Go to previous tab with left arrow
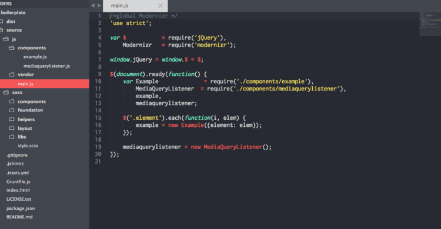 (93, 5)
